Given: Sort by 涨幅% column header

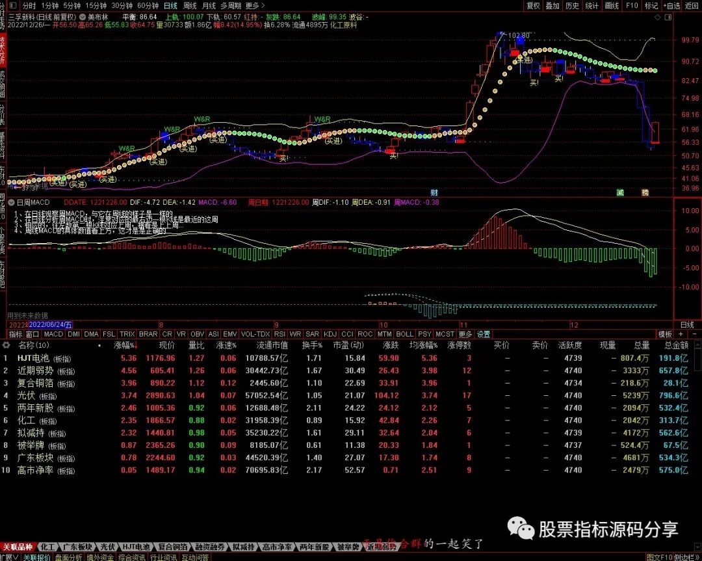Looking at the screenshot, I should pos(125,345).
